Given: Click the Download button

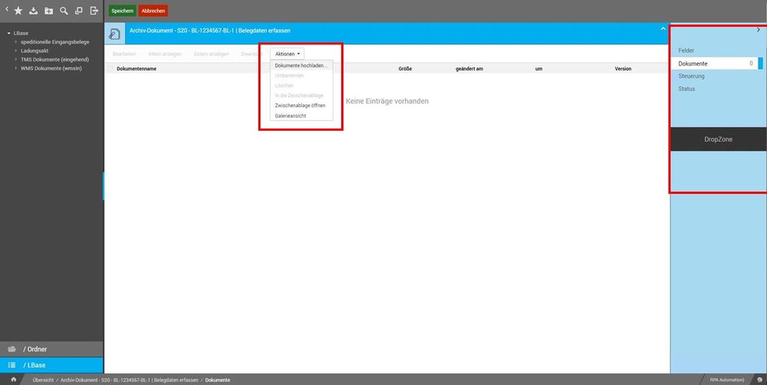Looking at the screenshot, I should pos(252,54).
